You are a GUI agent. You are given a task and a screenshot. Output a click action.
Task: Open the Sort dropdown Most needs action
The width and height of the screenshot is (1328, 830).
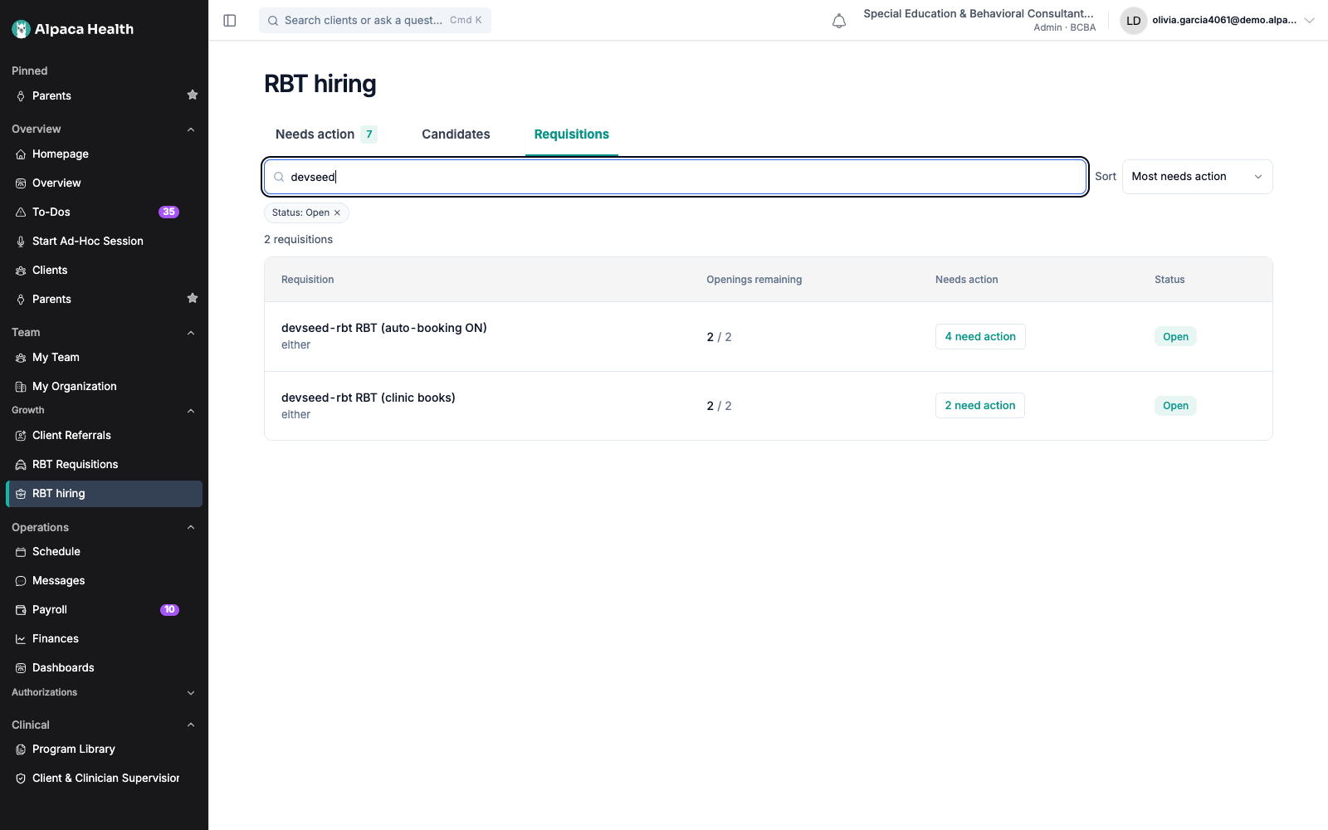(1197, 177)
